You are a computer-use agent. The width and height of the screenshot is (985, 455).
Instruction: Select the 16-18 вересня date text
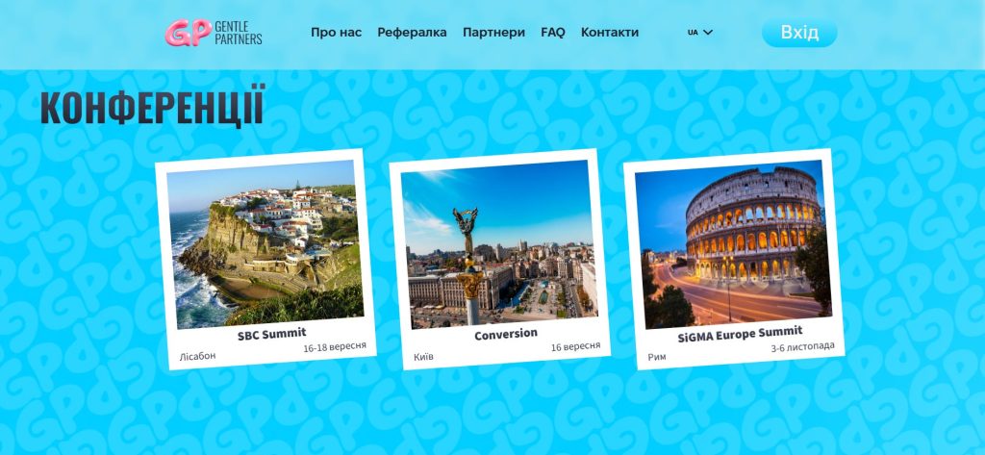click(335, 347)
